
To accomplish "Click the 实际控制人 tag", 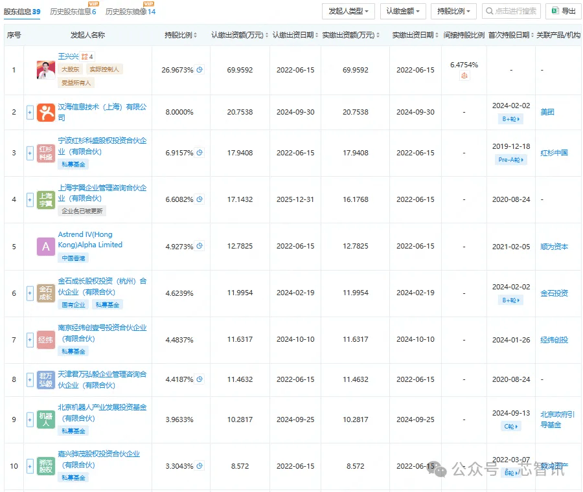I will point(104,69).
